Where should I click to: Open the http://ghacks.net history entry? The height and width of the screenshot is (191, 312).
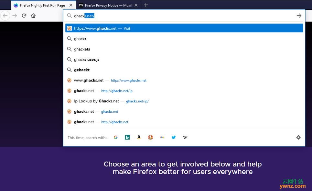(x=184, y=122)
